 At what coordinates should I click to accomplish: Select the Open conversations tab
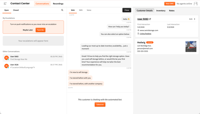7,10
